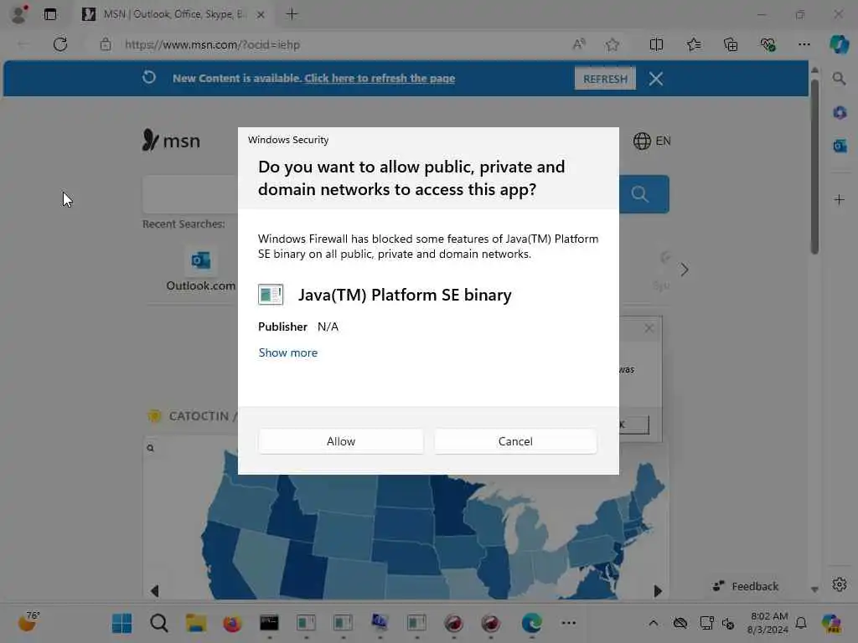Image resolution: width=858 pixels, height=643 pixels.
Task: Open sidebar Outlook icon
Action: click(x=840, y=146)
